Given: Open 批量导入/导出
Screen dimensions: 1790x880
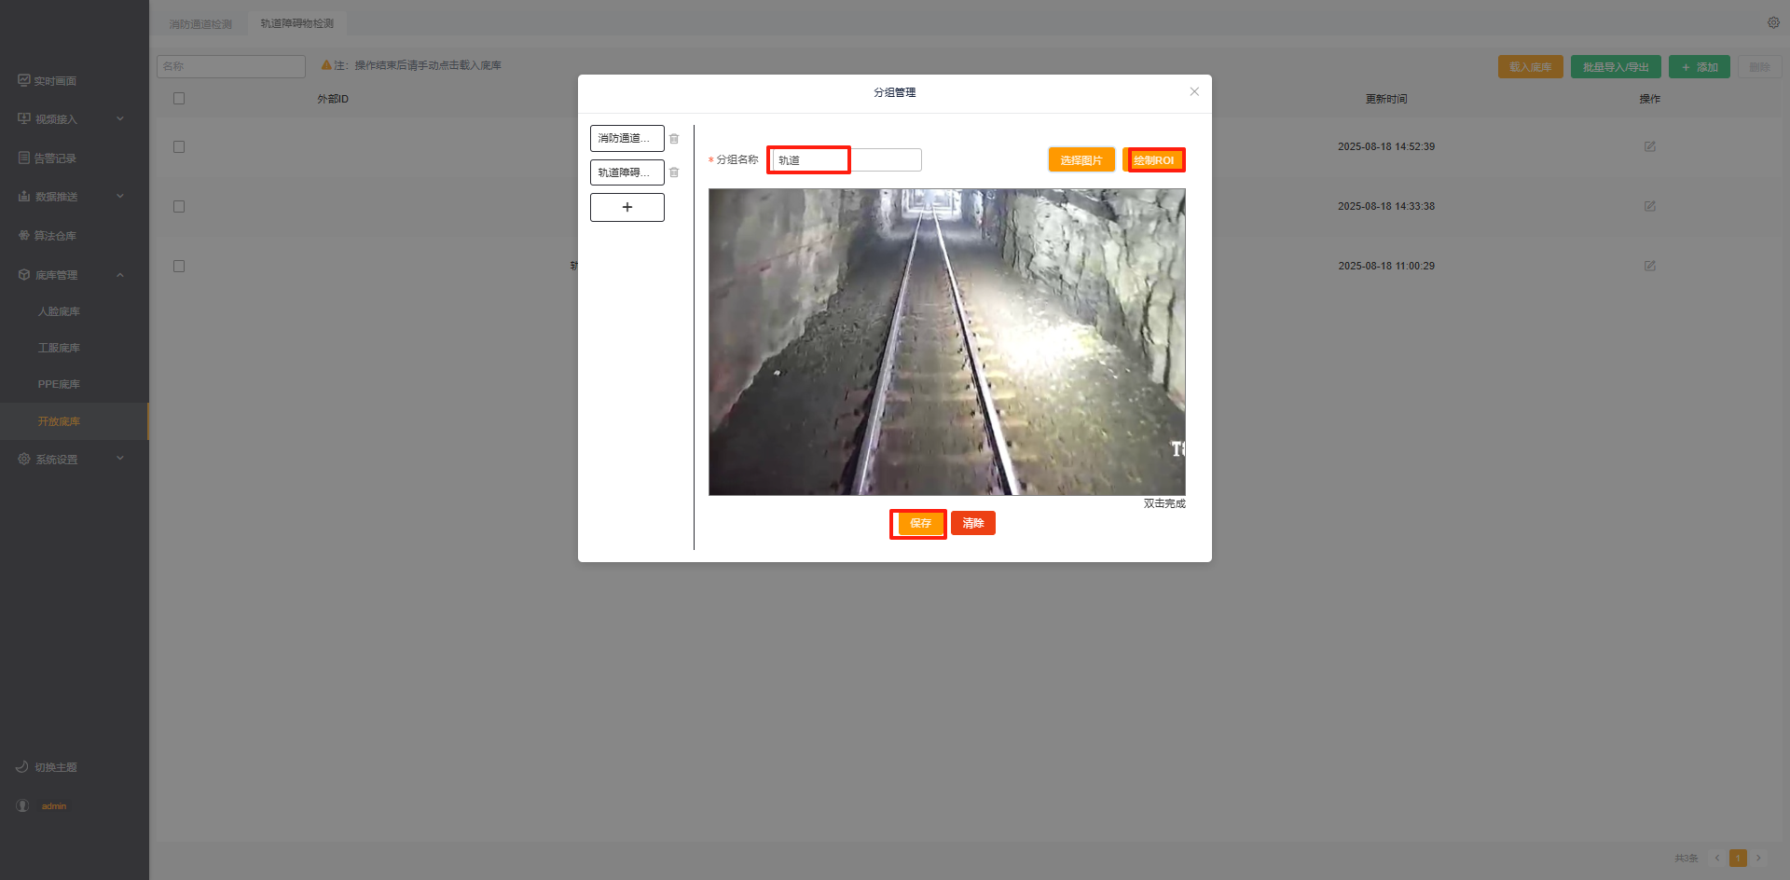Looking at the screenshot, I should (x=1616, y=67).
